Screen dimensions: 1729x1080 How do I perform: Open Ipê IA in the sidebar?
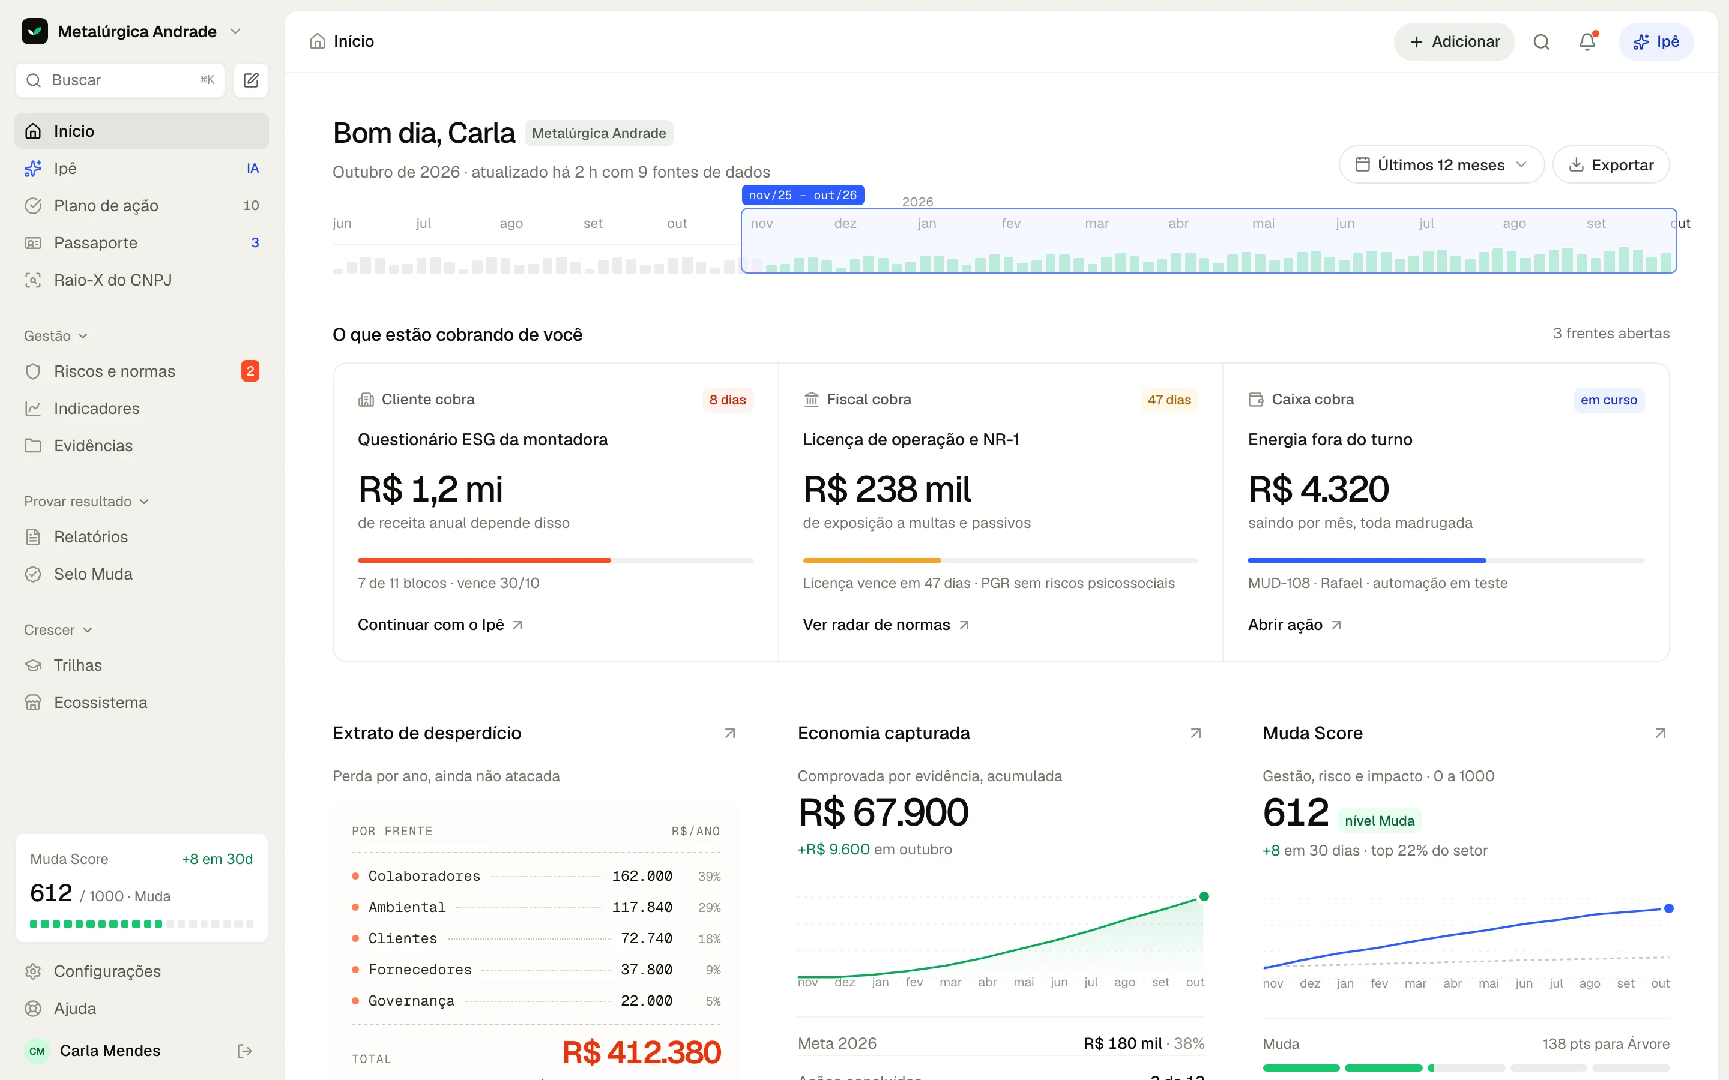[142, 169]
